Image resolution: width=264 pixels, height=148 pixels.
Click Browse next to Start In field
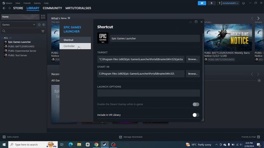[x=193, y=74]
